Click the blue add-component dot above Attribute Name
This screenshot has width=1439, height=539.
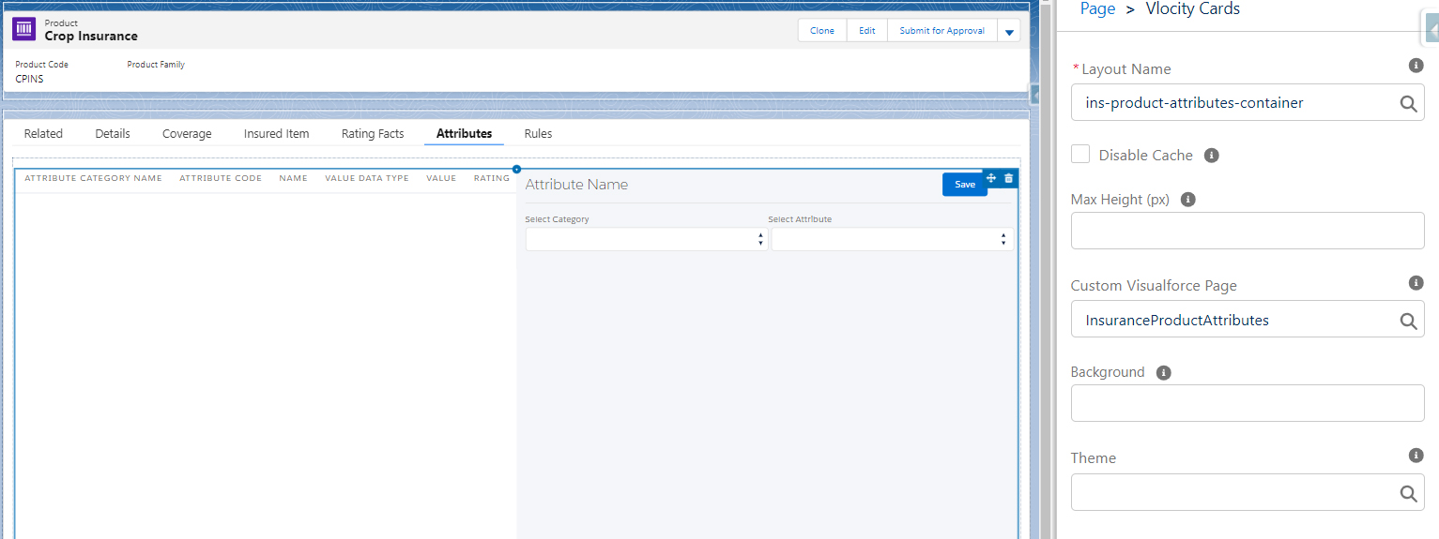click(516, 169)
